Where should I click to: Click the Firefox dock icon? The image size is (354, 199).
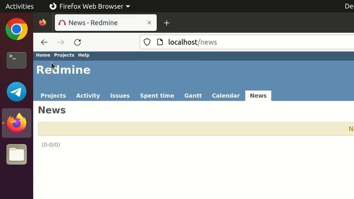(x=17, y=123)
